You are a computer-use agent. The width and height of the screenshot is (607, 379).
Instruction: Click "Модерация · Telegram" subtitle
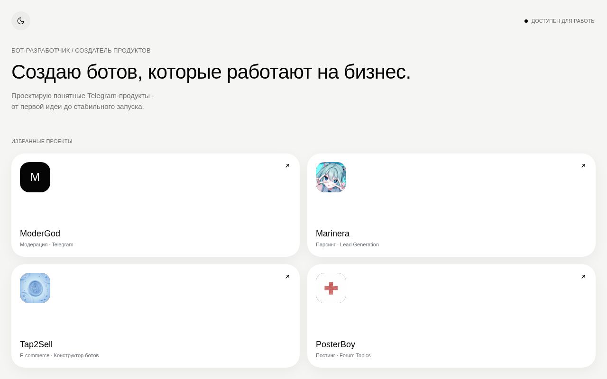[x=46, y=244]
